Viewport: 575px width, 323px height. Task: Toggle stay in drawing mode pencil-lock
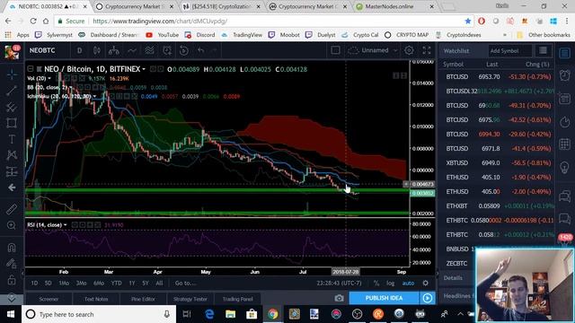click(12, 263)
